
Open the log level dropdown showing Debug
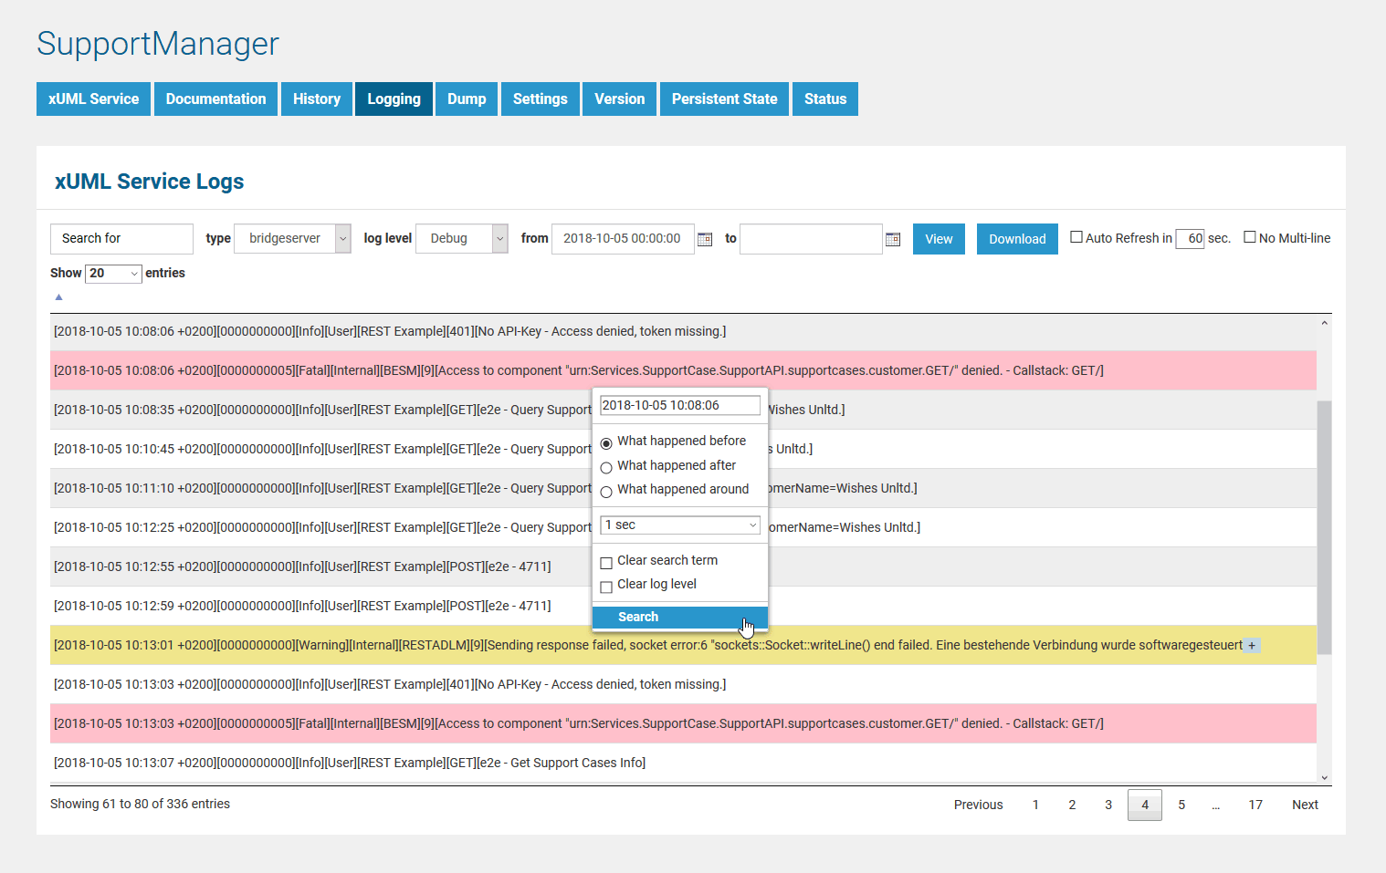[461, 238]
